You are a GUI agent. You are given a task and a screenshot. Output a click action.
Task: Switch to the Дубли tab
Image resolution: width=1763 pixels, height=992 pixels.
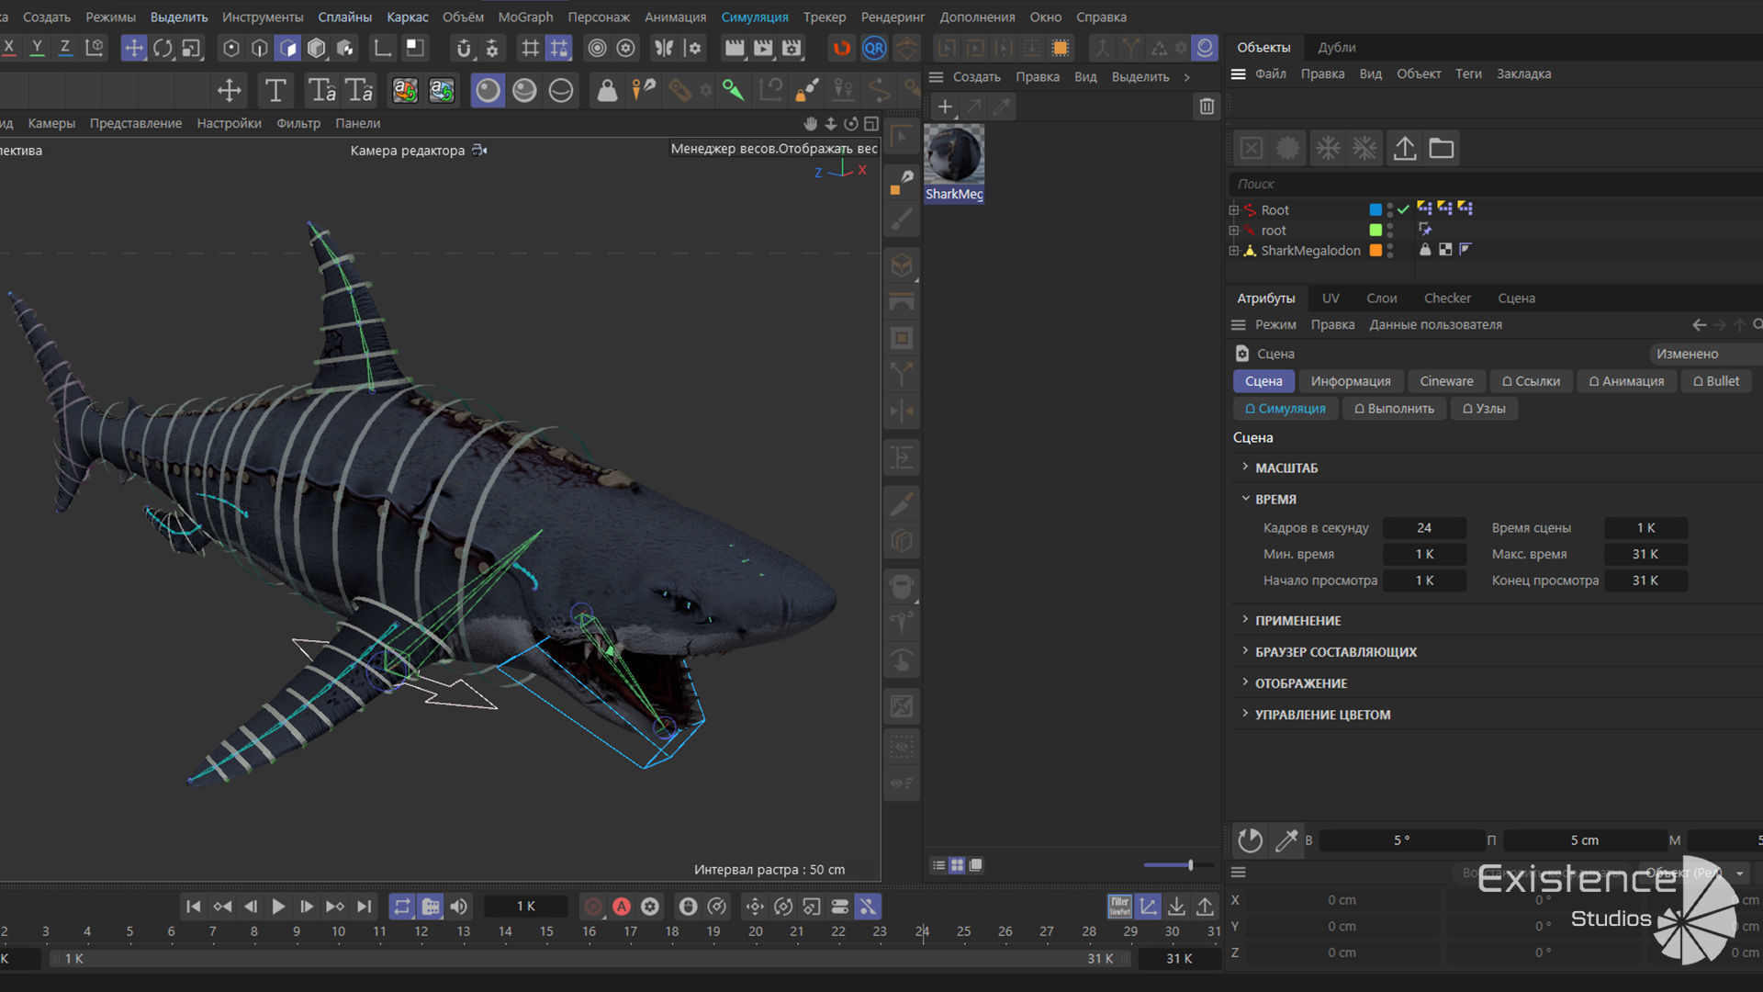pyautogui.click(x=1336, y=47)
